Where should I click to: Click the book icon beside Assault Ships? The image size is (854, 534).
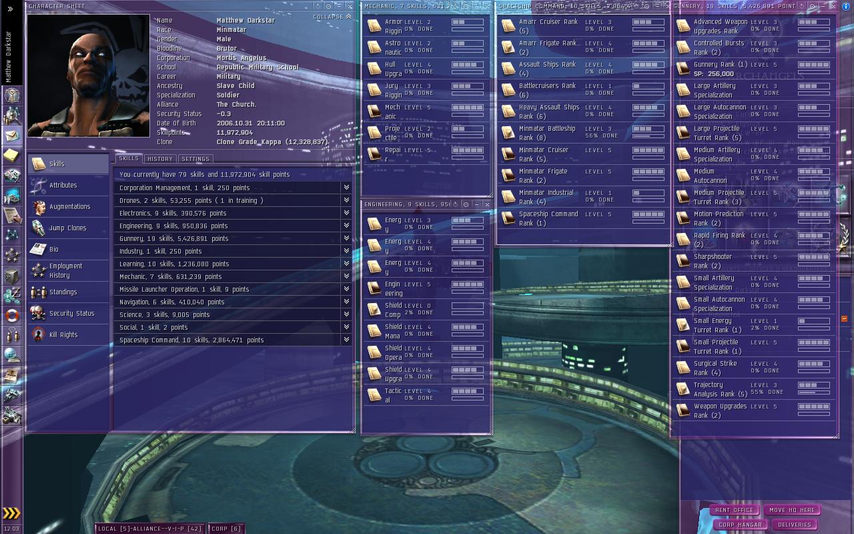click(x=508, y=69)
